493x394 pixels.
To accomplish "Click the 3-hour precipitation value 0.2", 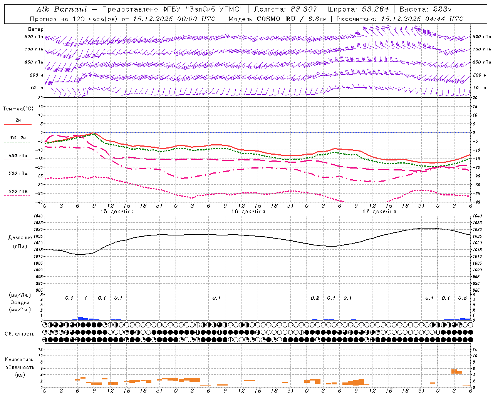I will [315, 298].
